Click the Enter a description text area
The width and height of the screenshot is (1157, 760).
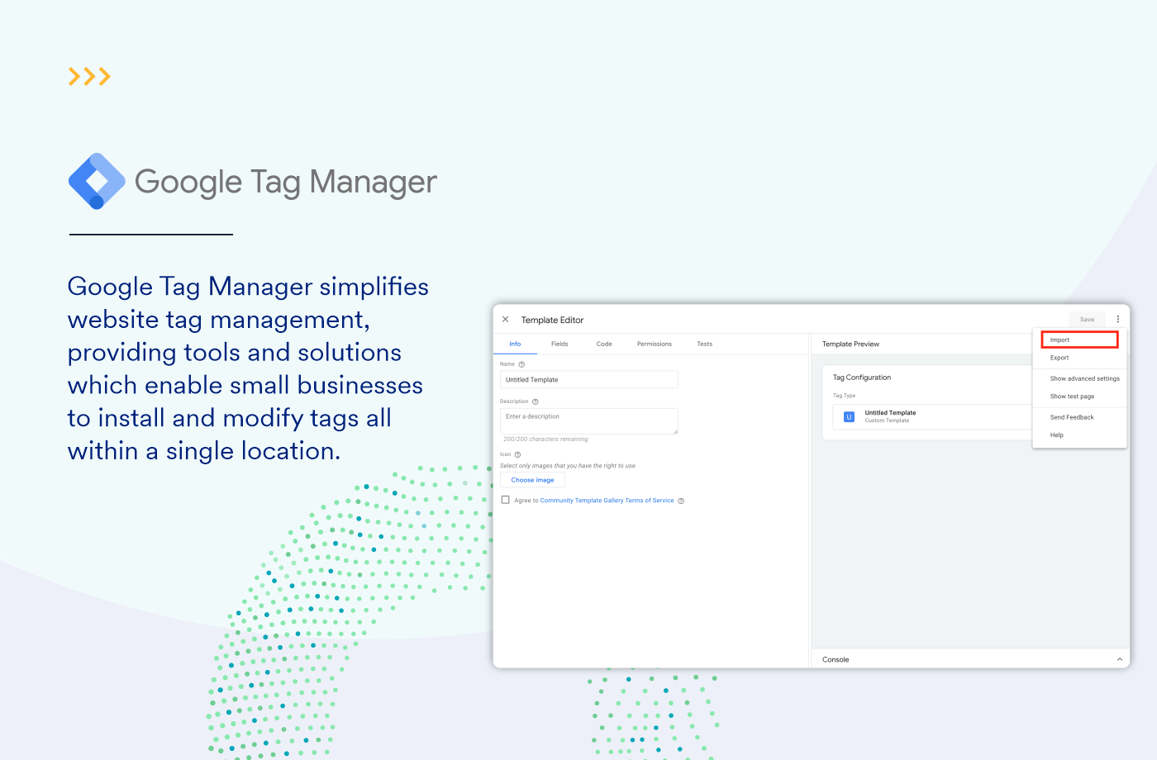(589, 421)
